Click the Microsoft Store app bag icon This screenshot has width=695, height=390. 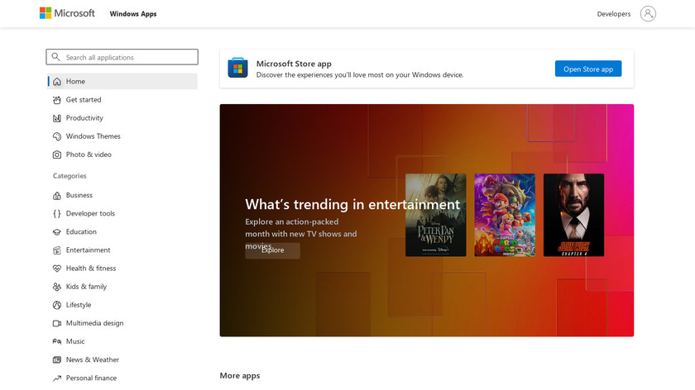(237, 68)
